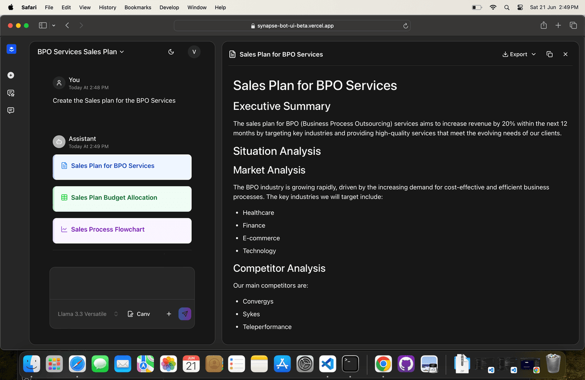
Task: Toggle dark theme with the moon icon
Action: [x=171, y=51]
